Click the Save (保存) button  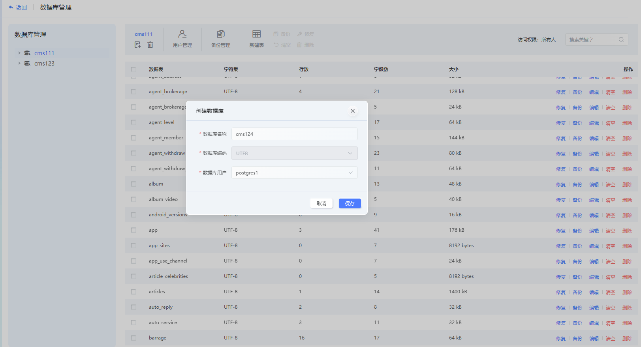[x=350, y=203]
